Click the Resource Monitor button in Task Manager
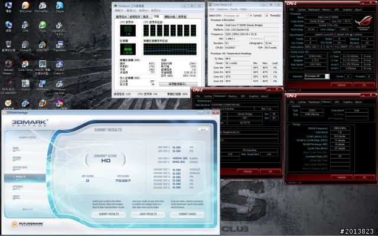This screenshot has height=236, width=378. (178, 84)
